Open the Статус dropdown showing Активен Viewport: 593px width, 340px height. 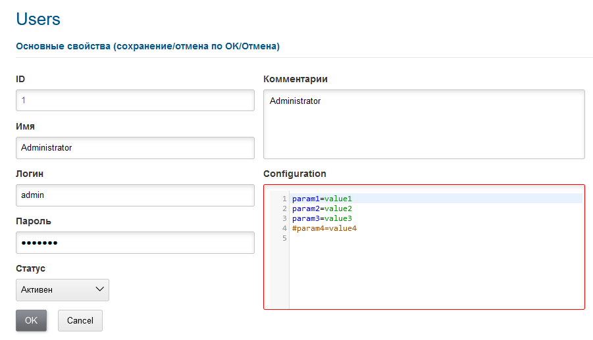[63, 290]
